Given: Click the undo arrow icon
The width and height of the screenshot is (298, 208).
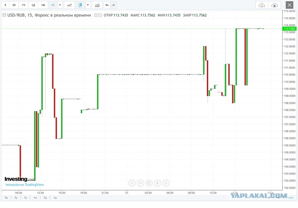Looking at the screenshot, I should point(107,5).
